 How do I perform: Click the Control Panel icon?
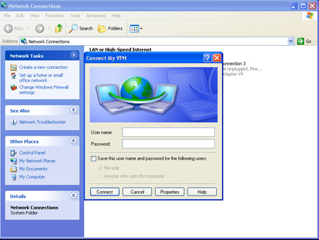(13, 153)
